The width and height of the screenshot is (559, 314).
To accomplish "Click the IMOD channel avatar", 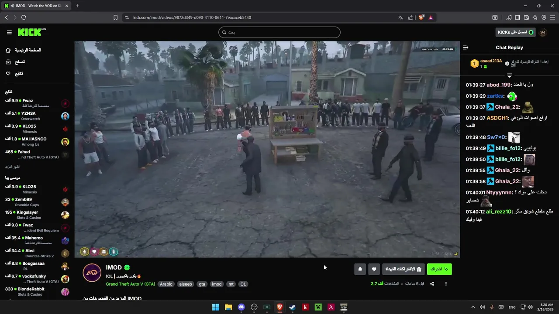I will click(92, 273).
